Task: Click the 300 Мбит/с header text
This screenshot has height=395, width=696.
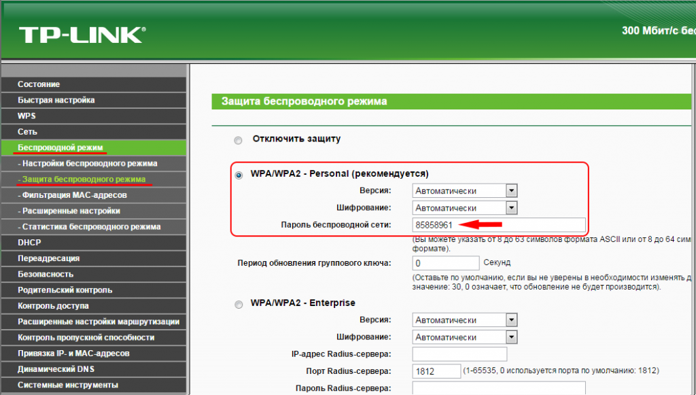Action: [x=659, y=31]
